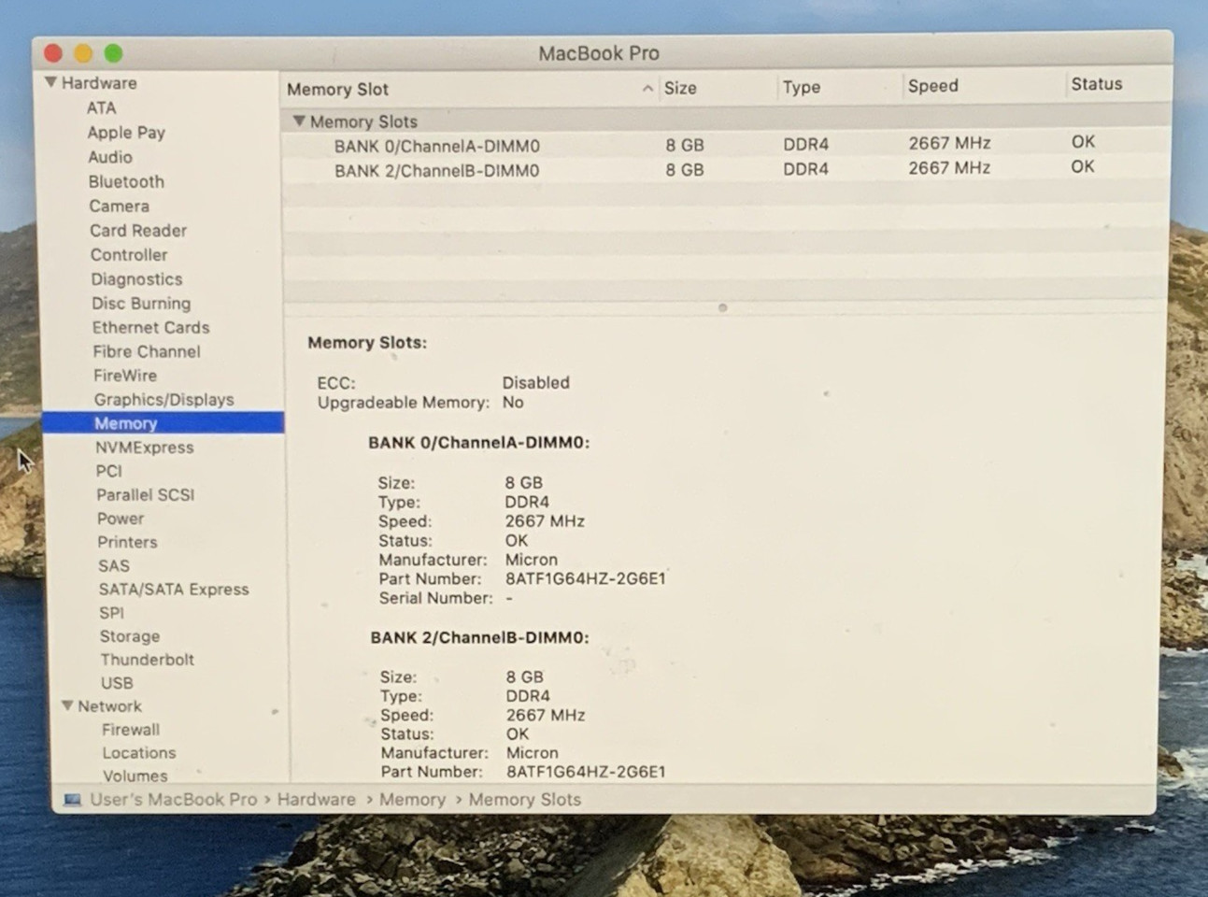1208x897 pixels.
Task: Open Disc Burning in the sidebar
Action: pyautogui.click(x=141, y=303)
